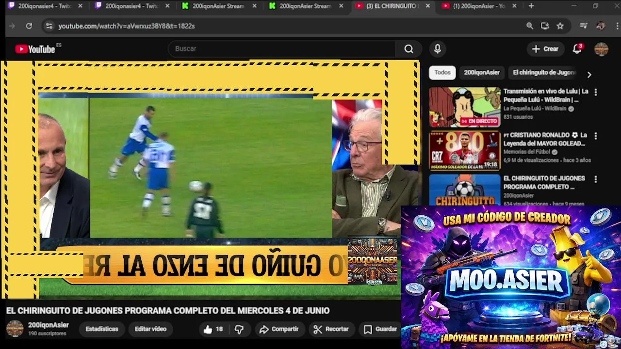This screenshot has width=621, height=349.
Task: Open the YouTube account avatar menu
Action: click(x=601, y=49)
